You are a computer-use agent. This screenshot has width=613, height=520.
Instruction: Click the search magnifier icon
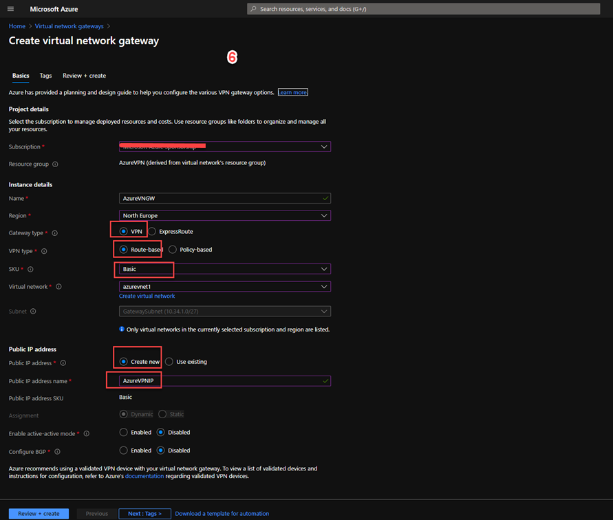[x=253, y=9]
